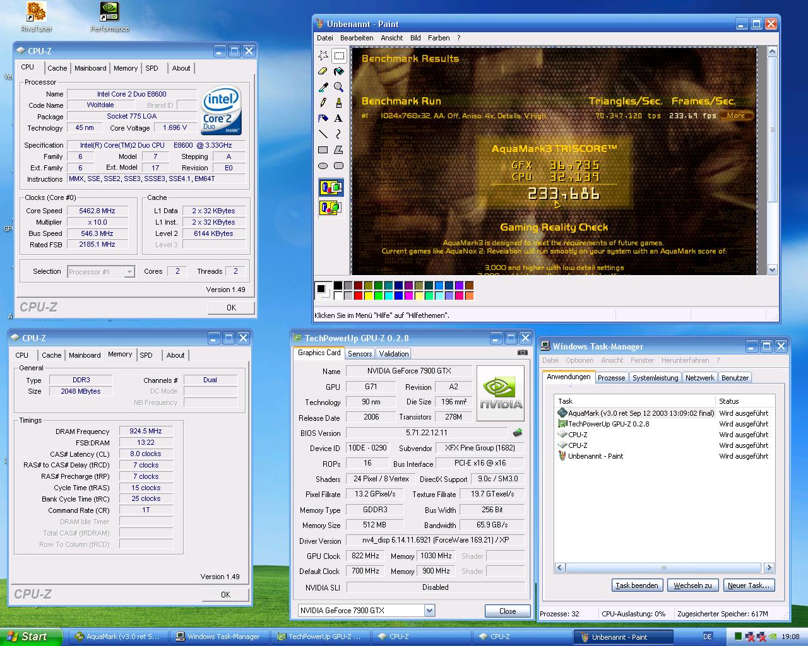Viewport: 808px width, 646px height.
Task: Open Mainboard tab in the CPU-Z processor window
Action: [90, 68]
